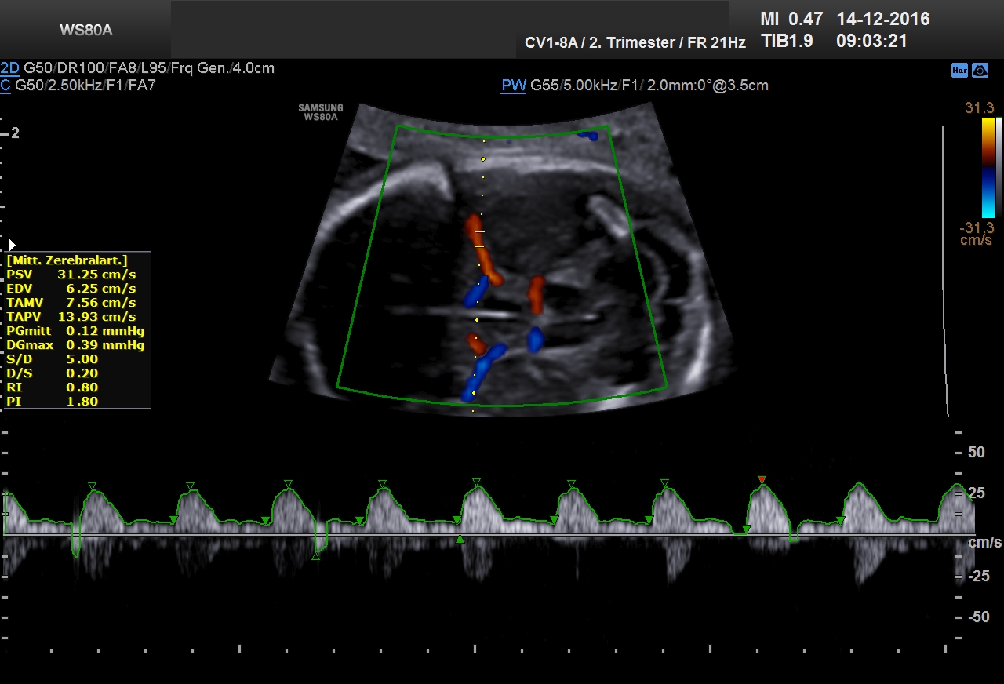
Task: Click the upper 31.3 velocity value
Action: coord(979,108)
